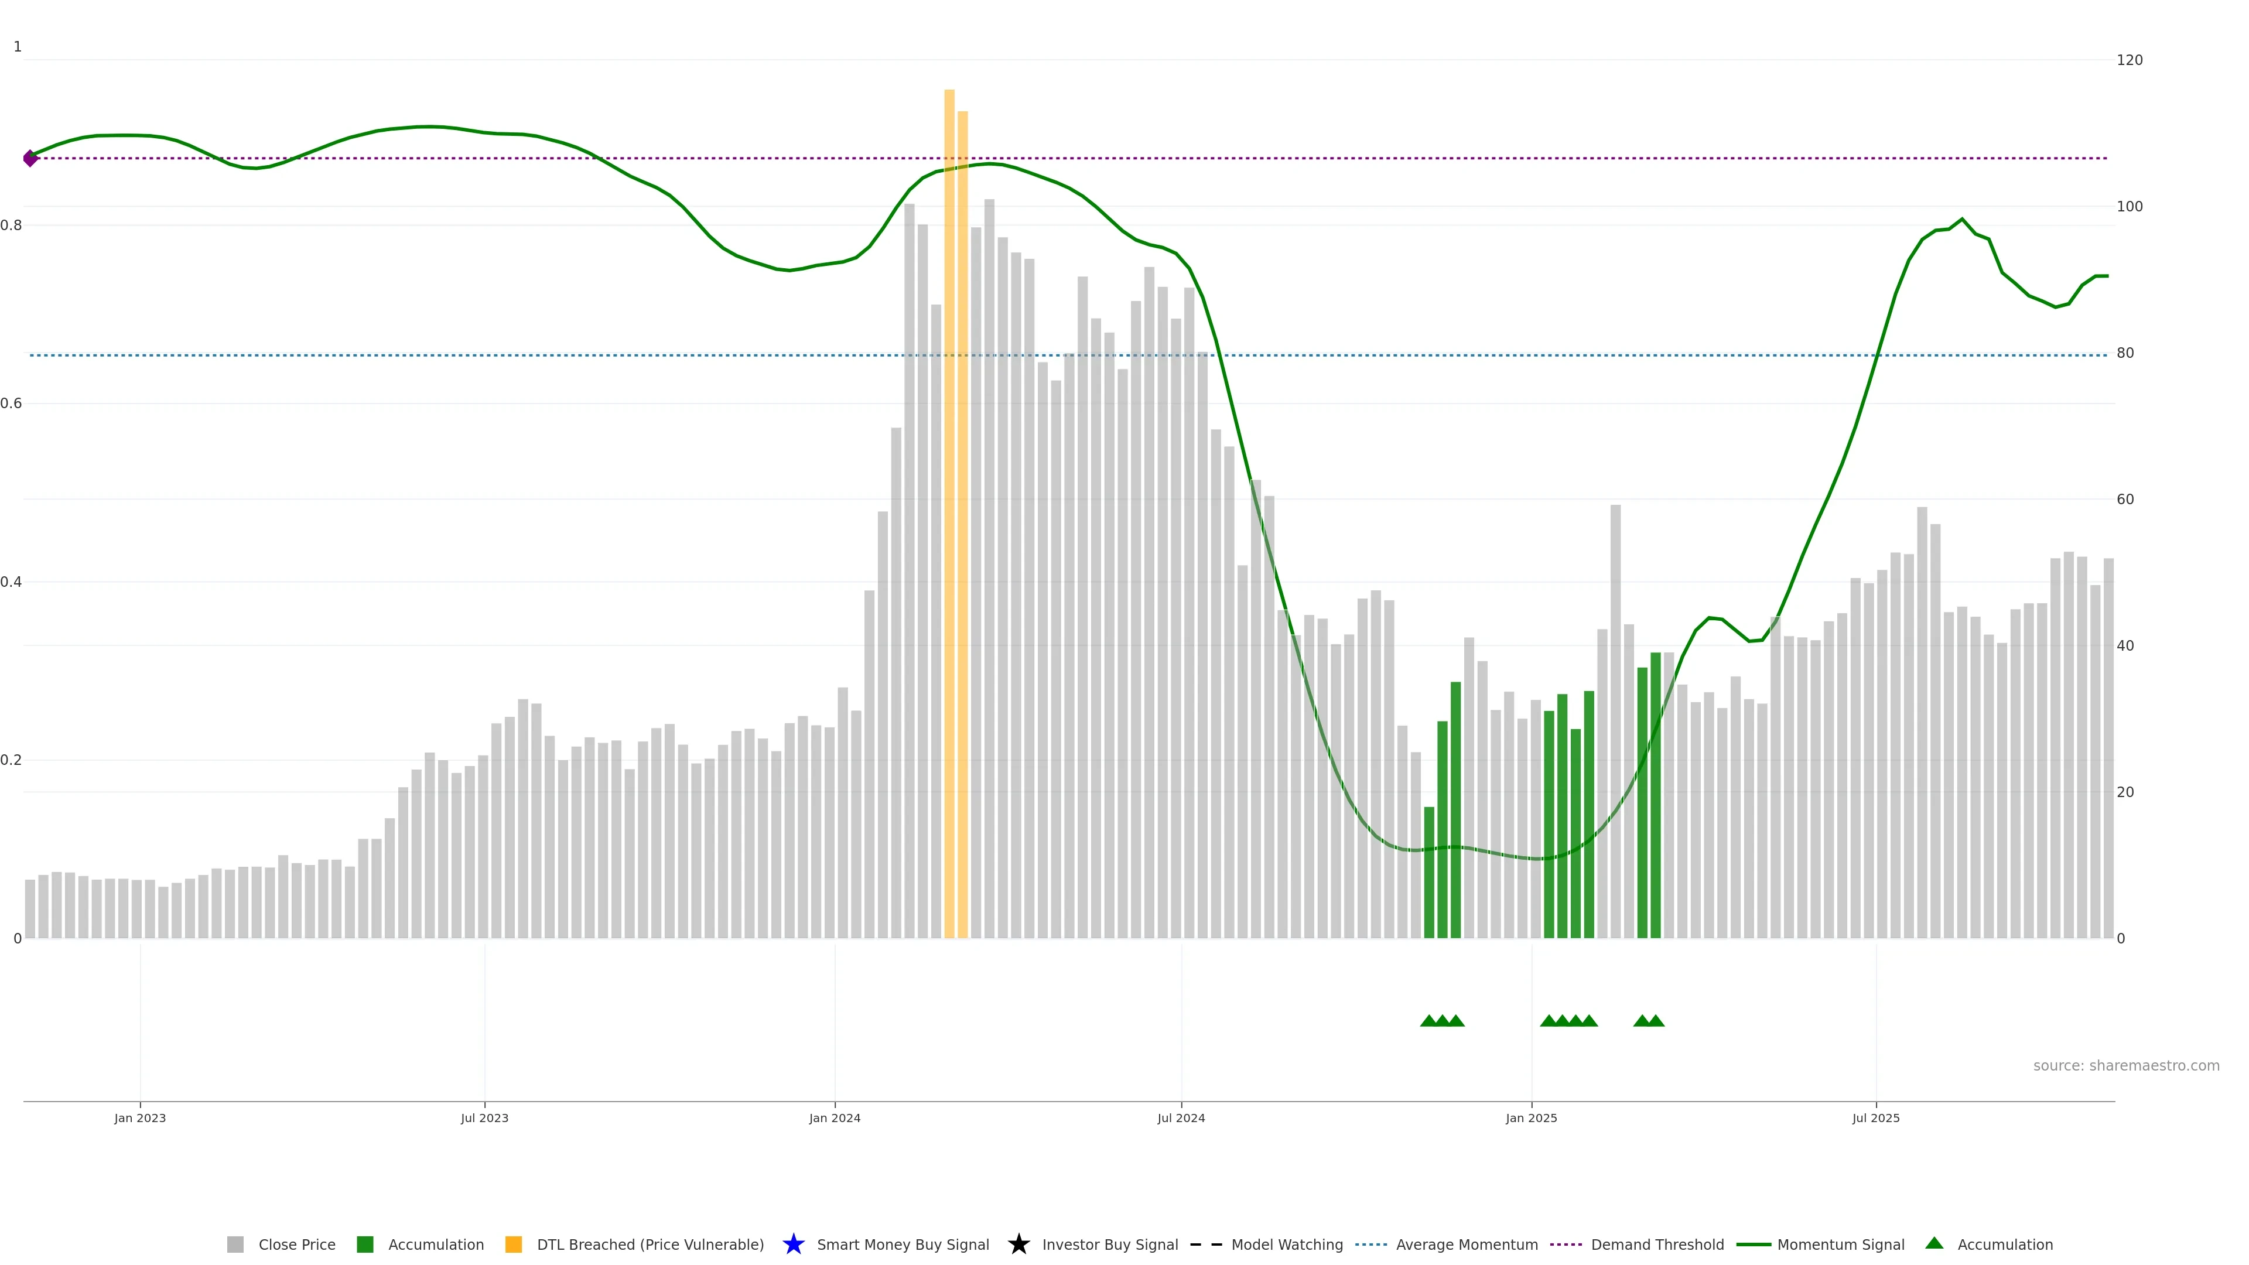Click the Jan 2024 axis label
Screen dimensions: 2249x1265
tap(835, 1117)
